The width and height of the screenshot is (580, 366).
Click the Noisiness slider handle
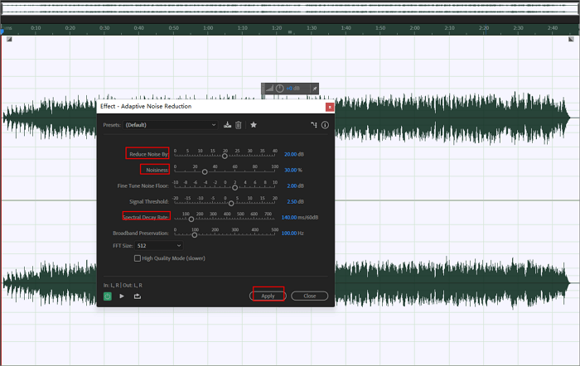pyautogui.click(x=205, y=171)
